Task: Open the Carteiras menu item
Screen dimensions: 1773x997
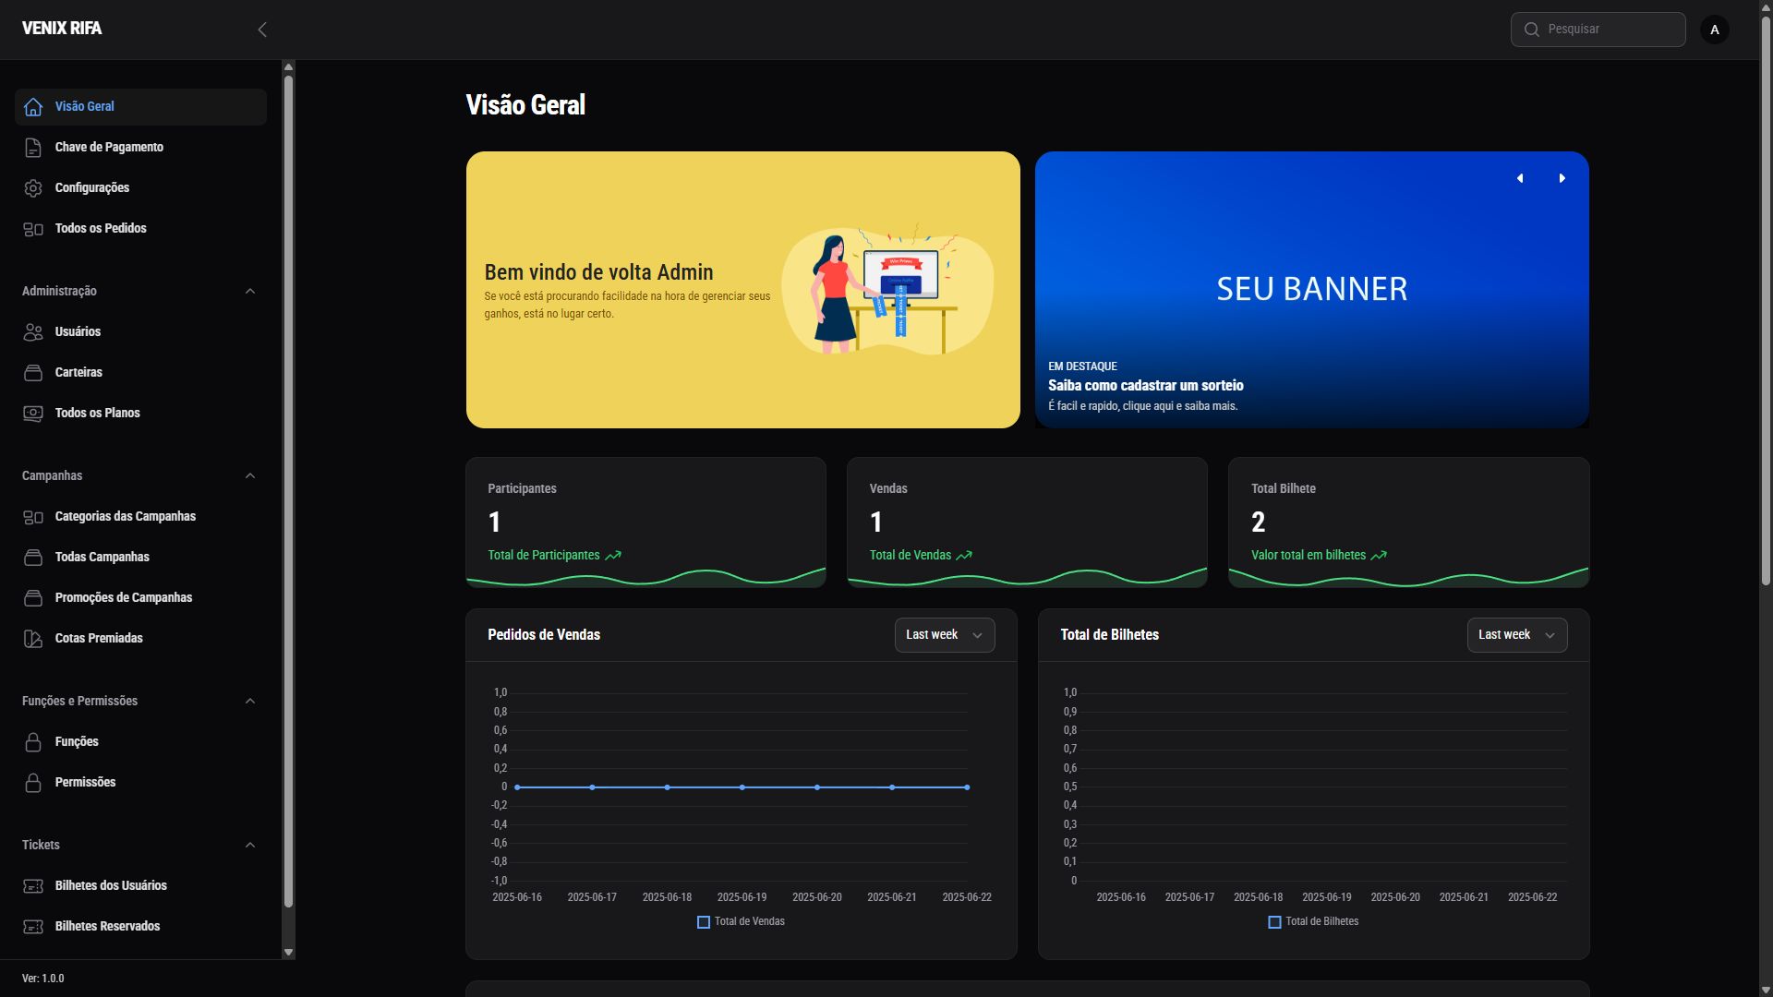Action: [x=78, y=373]
